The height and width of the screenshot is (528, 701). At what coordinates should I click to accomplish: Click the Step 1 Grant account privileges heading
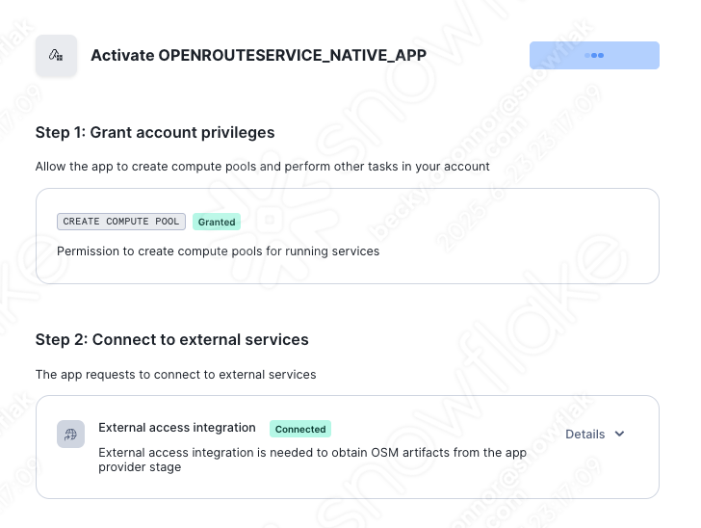[155, 133]
